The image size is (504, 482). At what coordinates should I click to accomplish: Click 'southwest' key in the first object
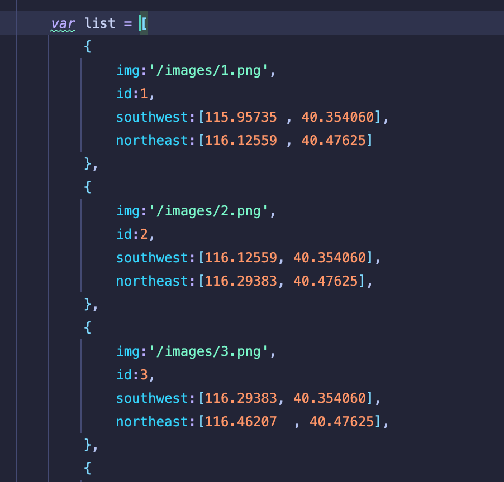point(152,117)
